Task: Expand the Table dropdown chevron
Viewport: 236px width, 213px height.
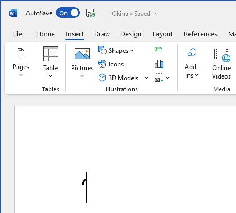Action: pyautogui.click(x=51, y=76)
